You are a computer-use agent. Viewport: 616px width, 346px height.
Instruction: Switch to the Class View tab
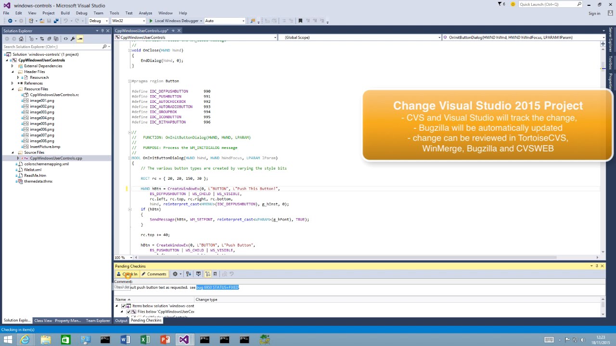pos(43,321)
